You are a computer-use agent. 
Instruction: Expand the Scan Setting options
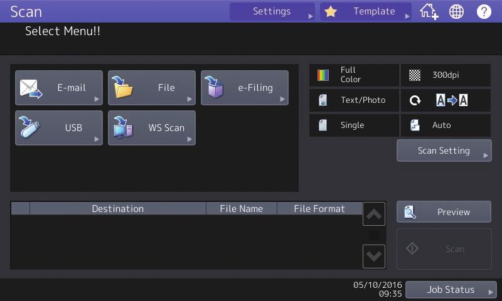coord(444,150)
